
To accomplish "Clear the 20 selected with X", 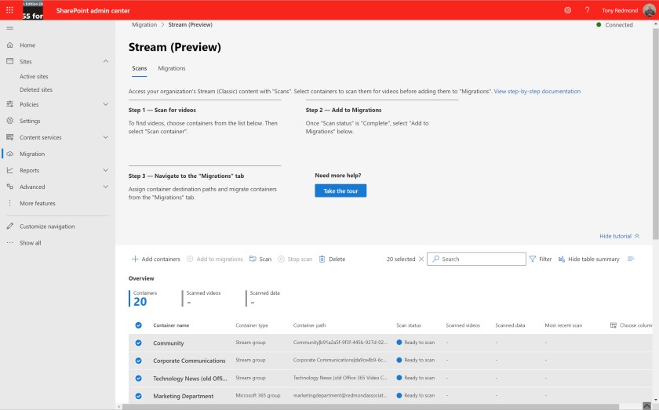I will click(x=421, y=259).
